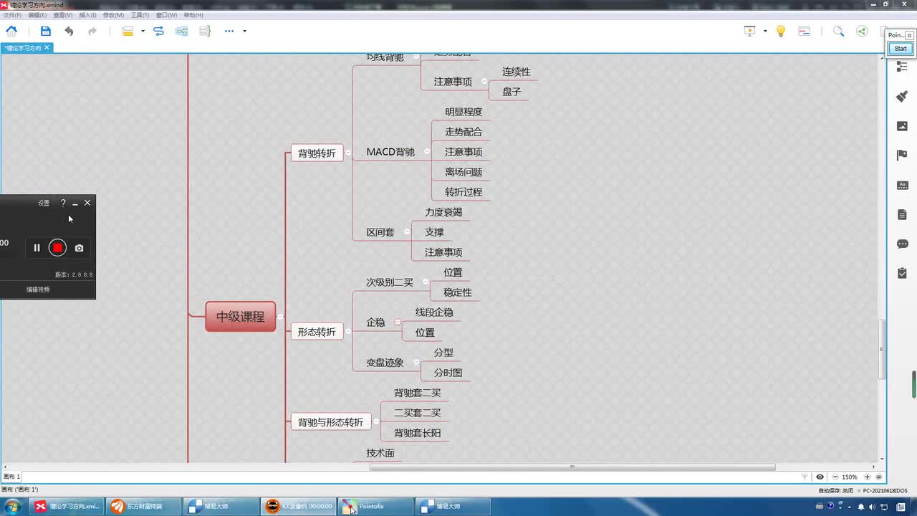Viewport: 917px width, 516px height.
Task: Open the Windows Start menu
Action: pos(14,506)
